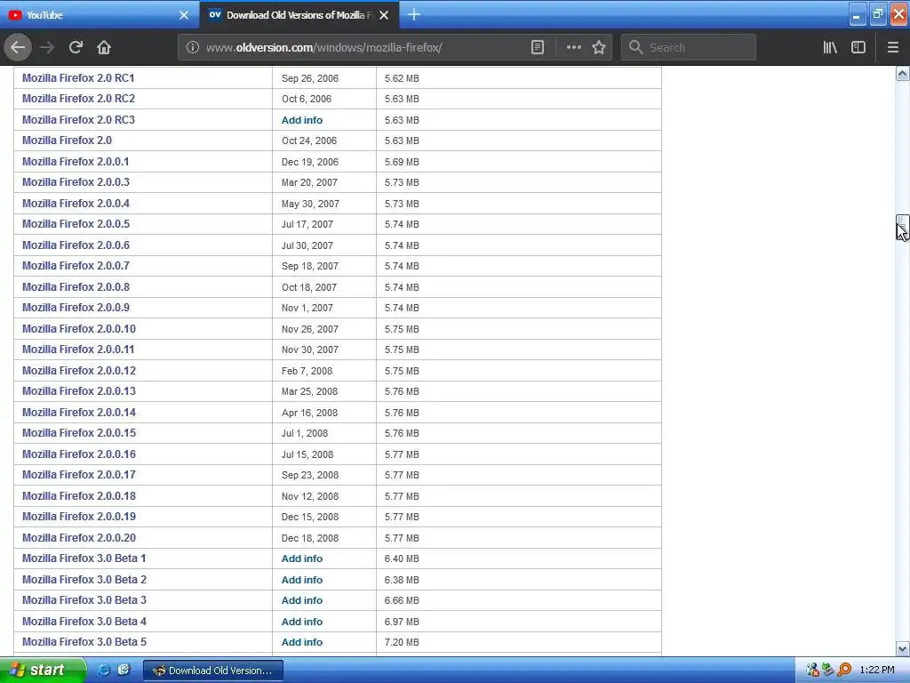Click the scrollbar up arrow
This screenshot has height=683, width=910.
[903, 73]
